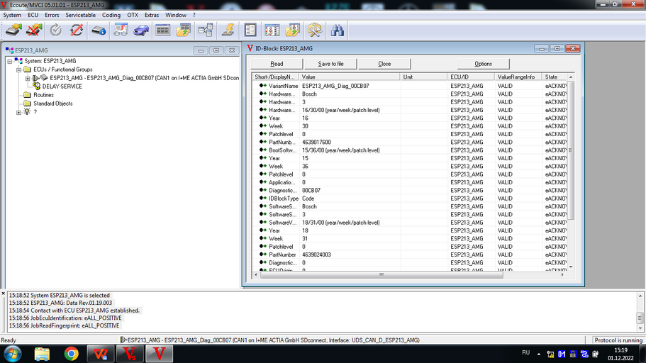The width and height of the screenshot is (646, 363).
Task: Sort by the ECU/ID column header
Action: (471, 77)
